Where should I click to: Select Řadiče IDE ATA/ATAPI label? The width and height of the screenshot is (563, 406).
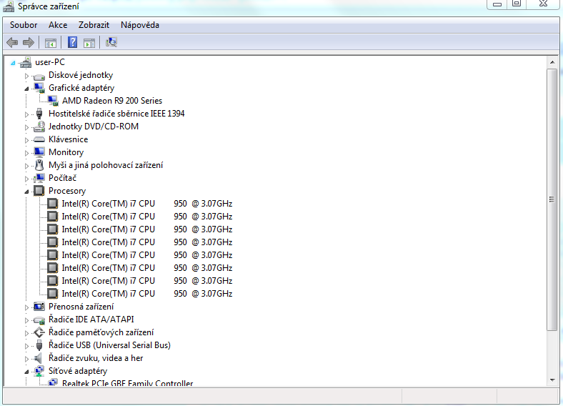(91, 320)
